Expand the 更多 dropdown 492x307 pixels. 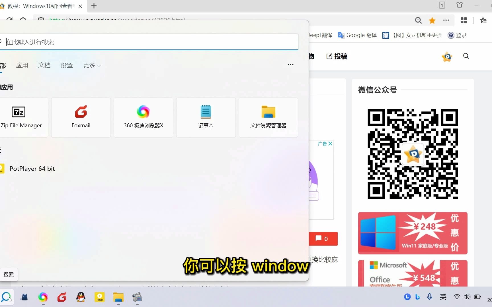[x=92, y=65]
